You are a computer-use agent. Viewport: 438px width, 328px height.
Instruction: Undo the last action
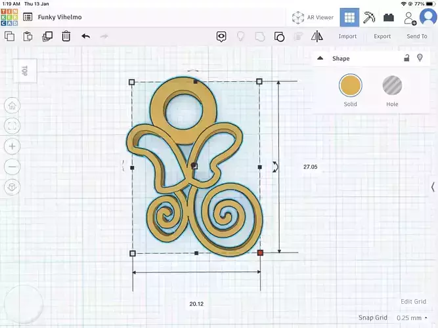point(86,36)
